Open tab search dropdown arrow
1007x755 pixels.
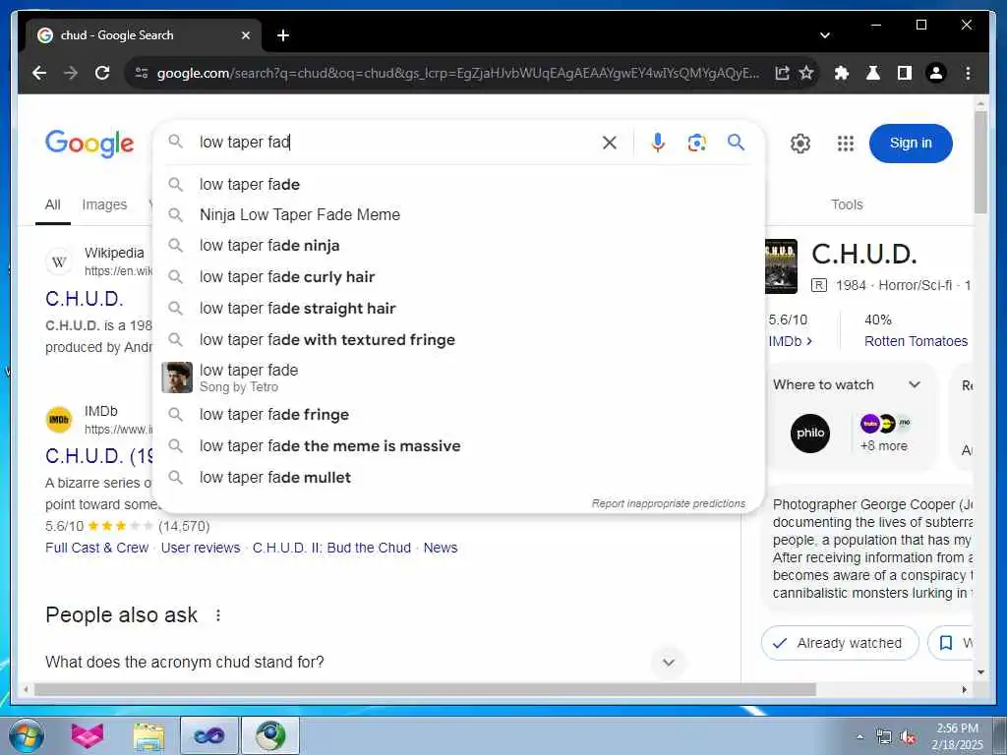[825, 35]
